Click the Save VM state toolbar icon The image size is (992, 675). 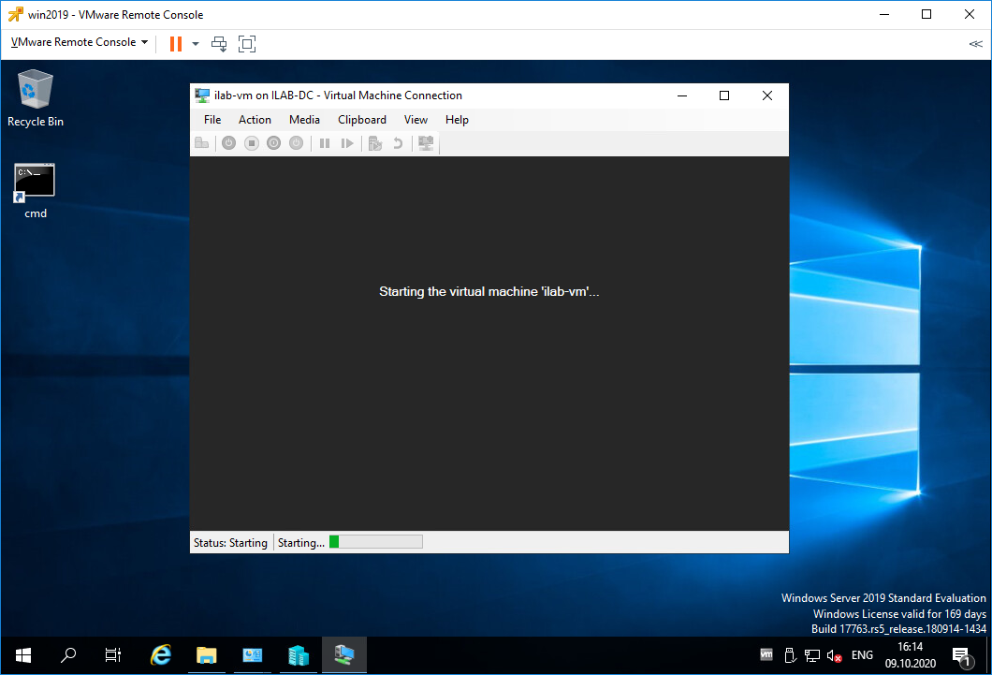(x=296, y=143)
